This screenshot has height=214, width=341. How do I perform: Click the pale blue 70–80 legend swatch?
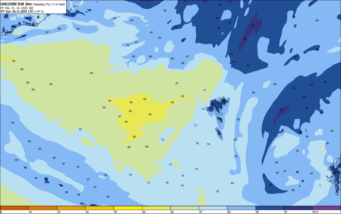tap(213, 208)
